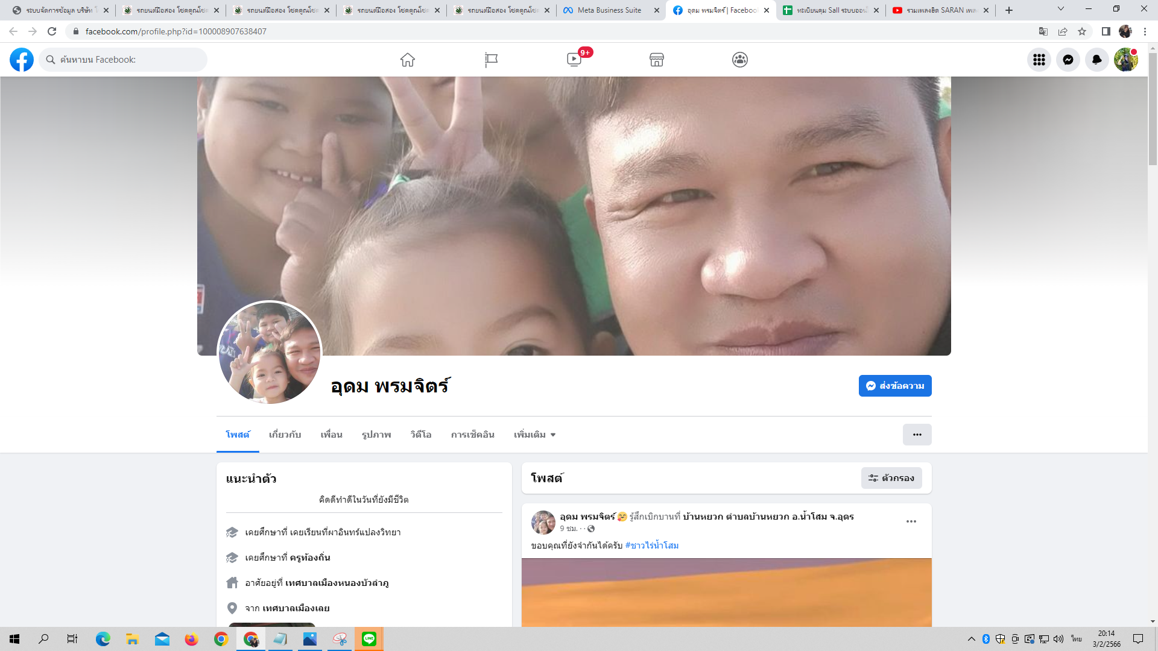Open Groups icon in top navigation
Screen dimensions: 1158x651
click(x=740, y=60)
